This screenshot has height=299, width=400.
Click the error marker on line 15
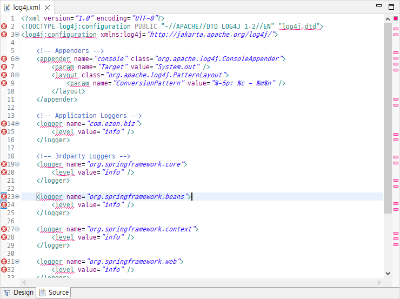(x=4, y=132)
